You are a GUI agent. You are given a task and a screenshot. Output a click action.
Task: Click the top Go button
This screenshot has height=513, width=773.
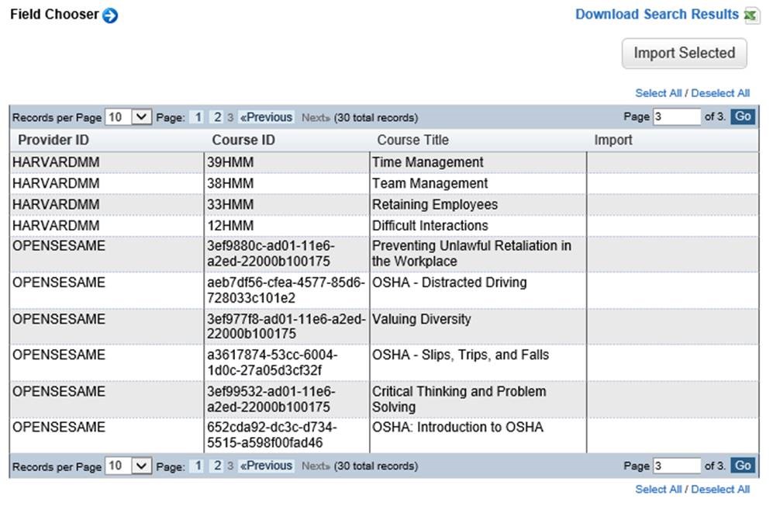(x=743, y=117)
